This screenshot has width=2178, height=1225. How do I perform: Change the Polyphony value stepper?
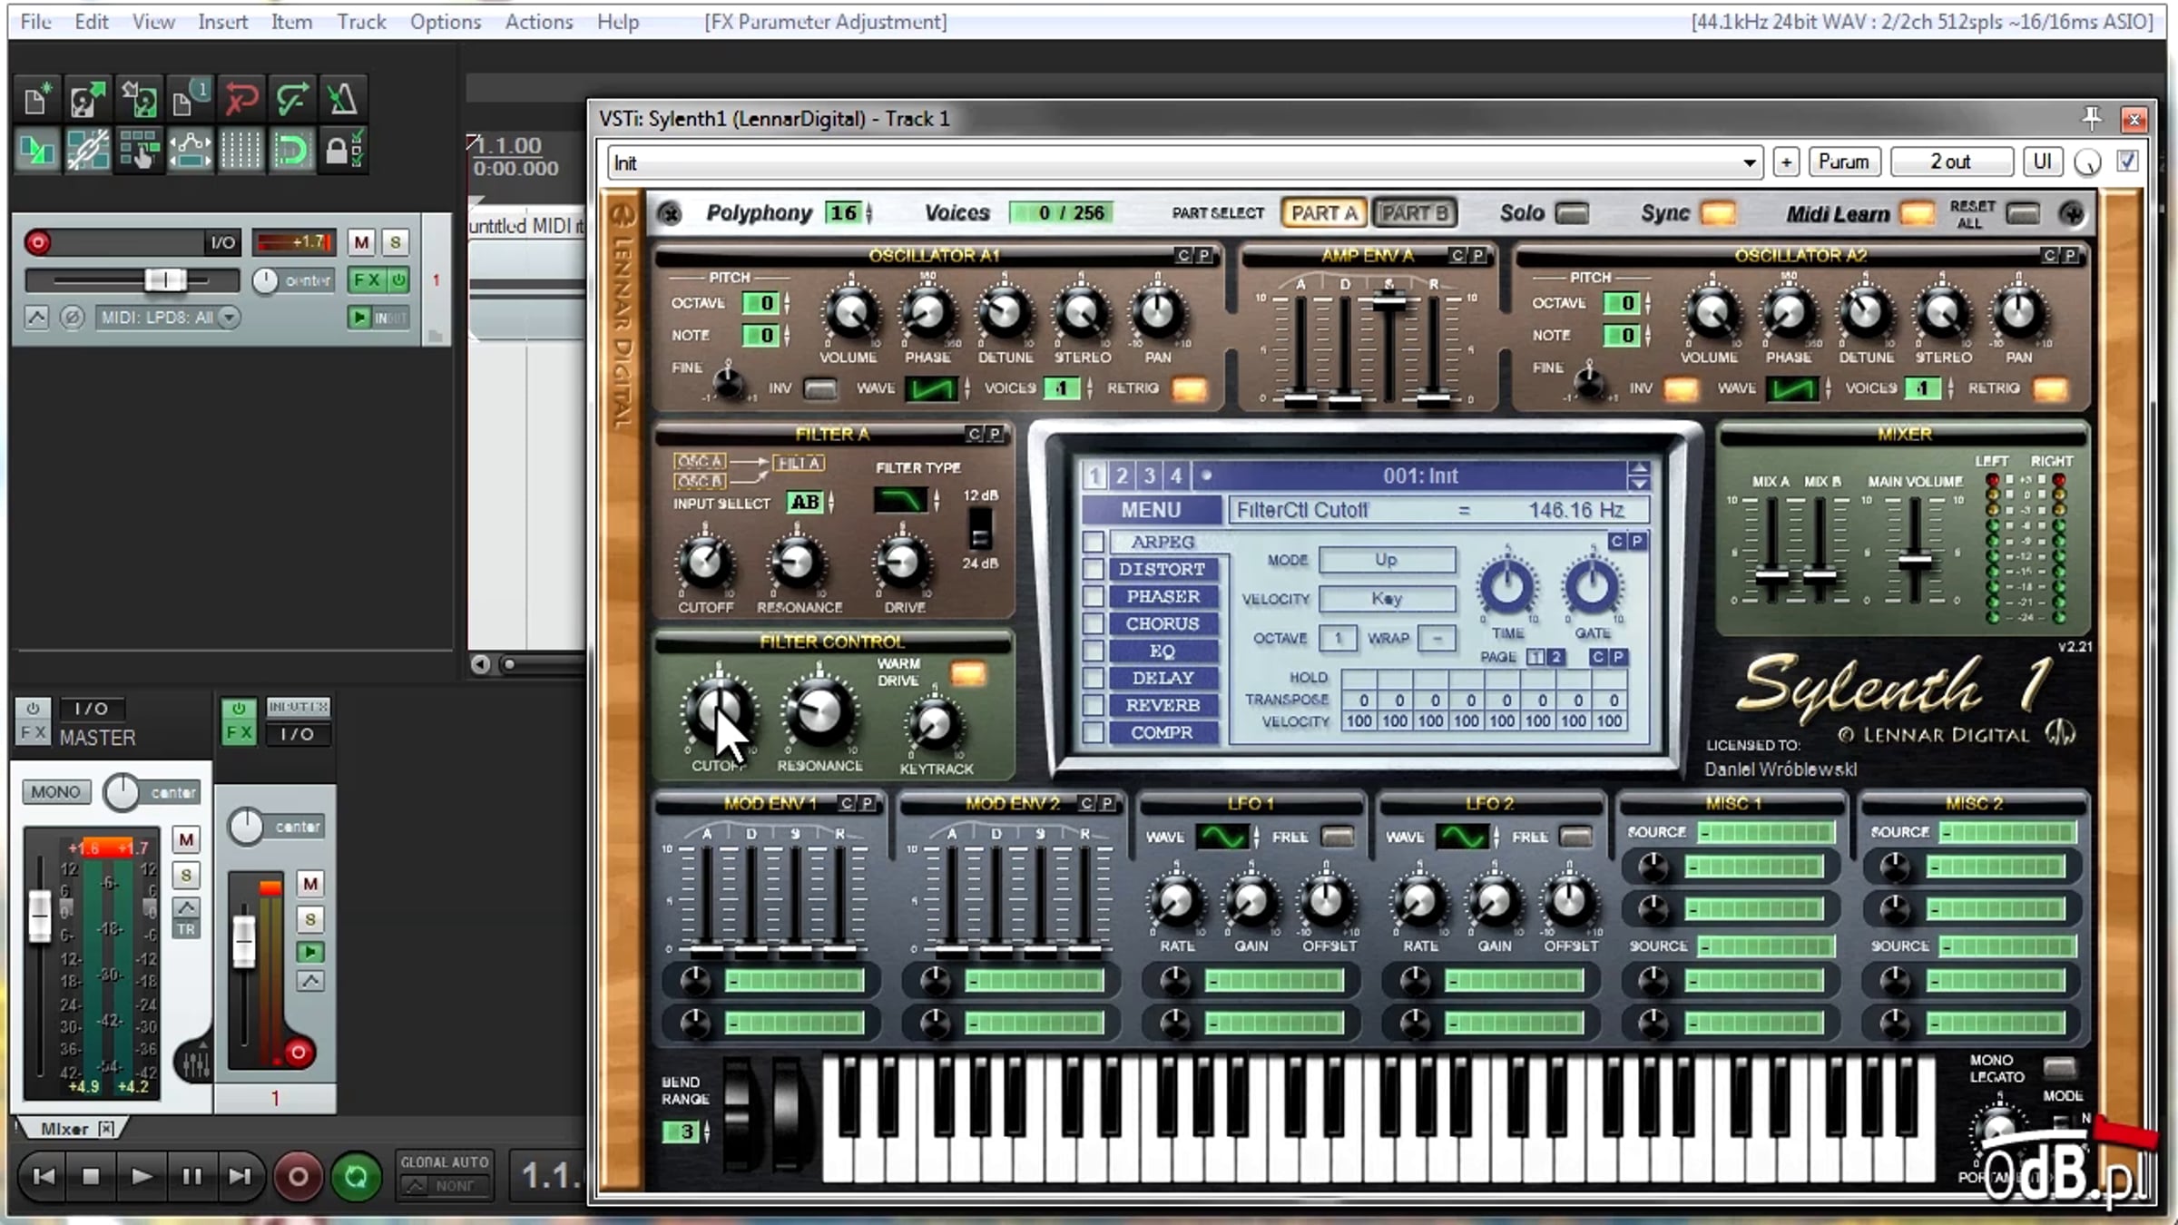(x=869, y=213)
